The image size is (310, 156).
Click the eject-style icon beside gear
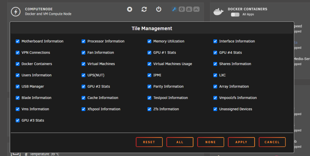[189, 9]
